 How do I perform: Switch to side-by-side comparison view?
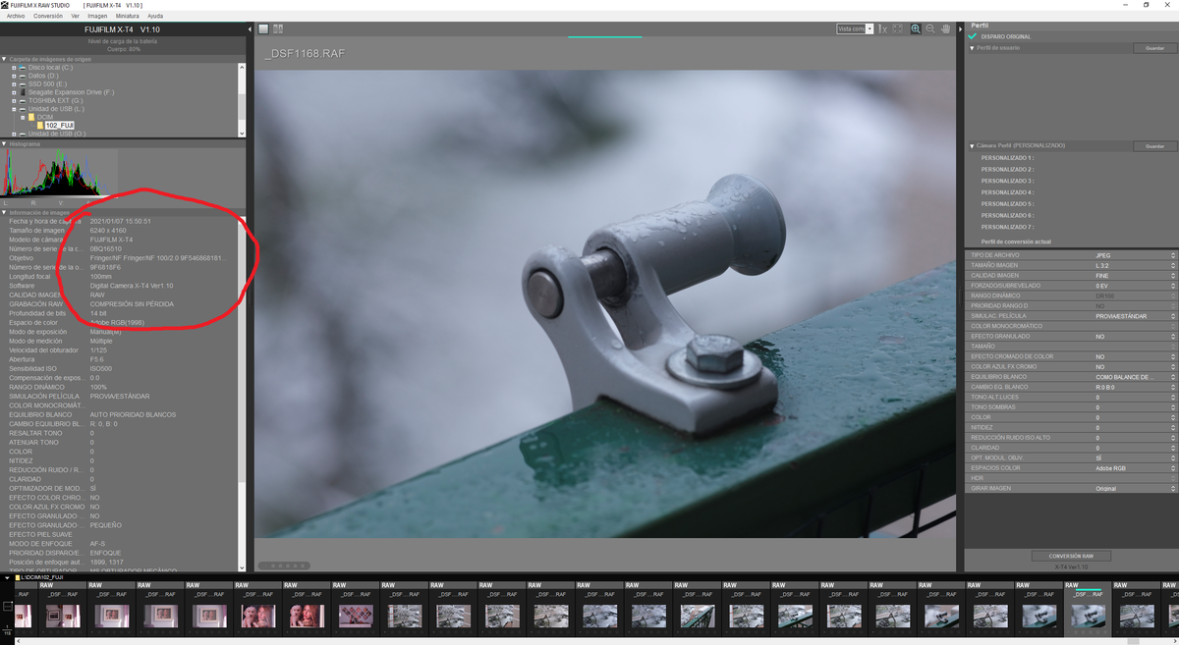click(x=278, y=29)
